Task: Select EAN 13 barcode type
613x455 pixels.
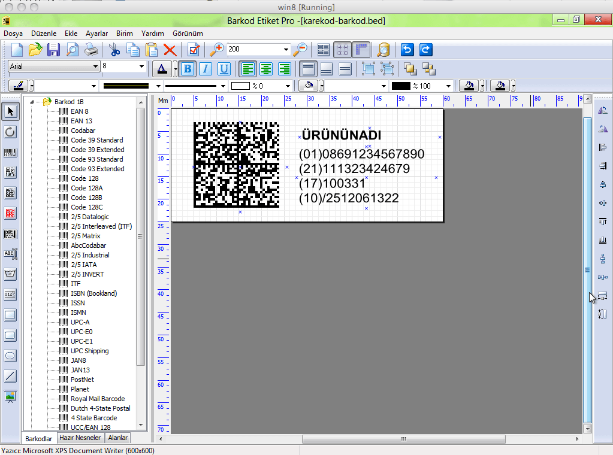Action: [81, 121]
